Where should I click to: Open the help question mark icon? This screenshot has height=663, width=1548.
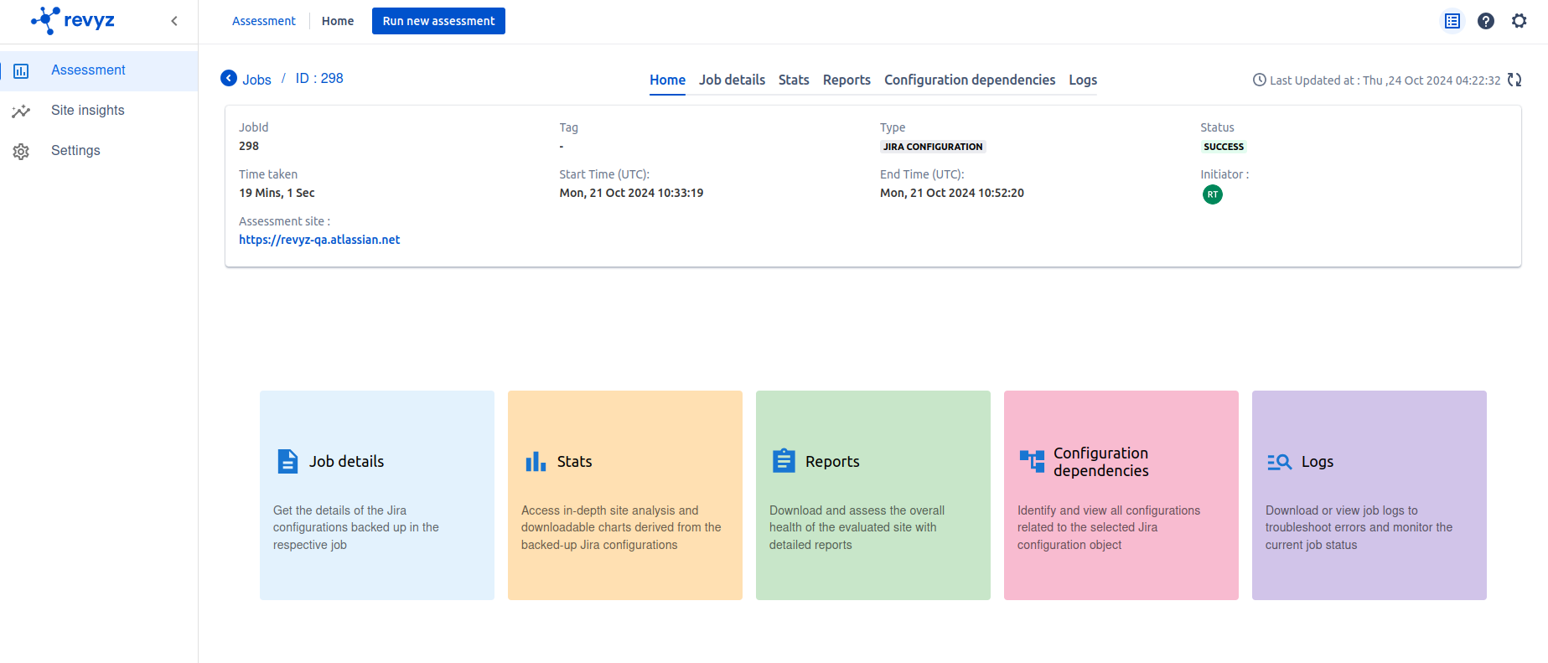pos(1486,21)
